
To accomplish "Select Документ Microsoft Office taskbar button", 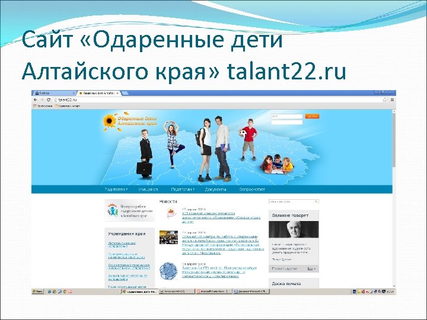I will point(251,292).
